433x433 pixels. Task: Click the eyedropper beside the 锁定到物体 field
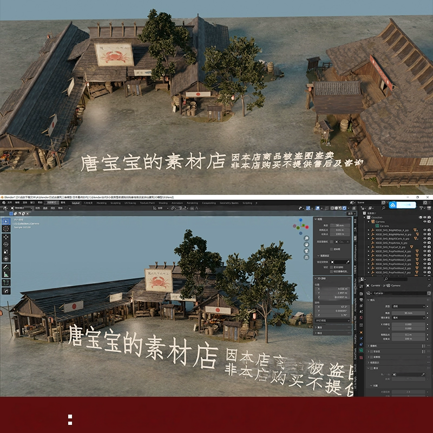pos(347,262)
